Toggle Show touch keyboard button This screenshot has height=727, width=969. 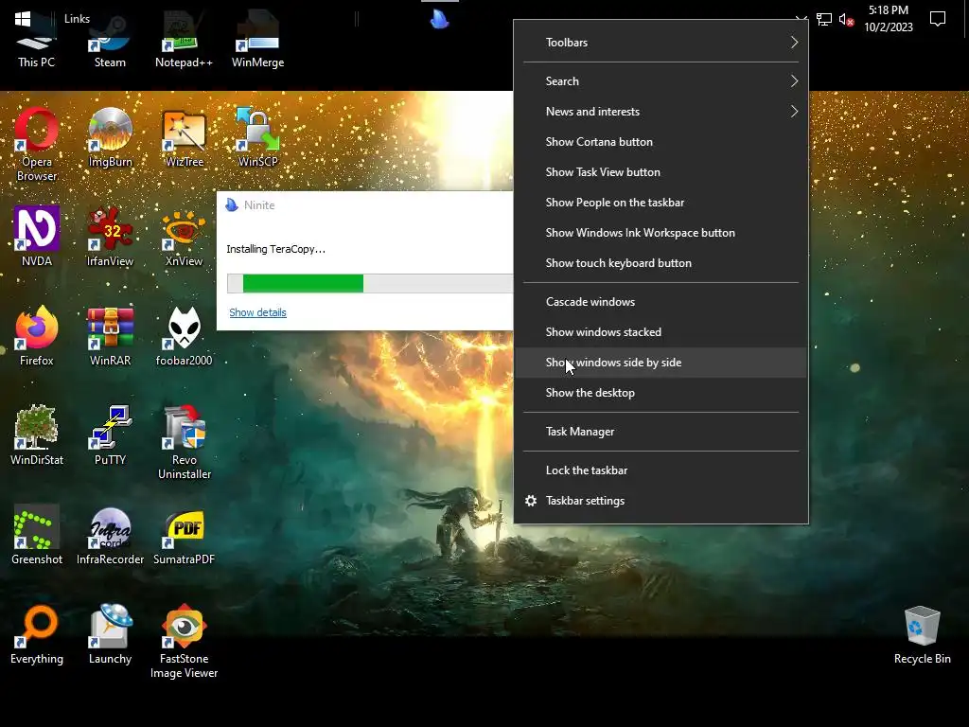click(x=661, y=263)
